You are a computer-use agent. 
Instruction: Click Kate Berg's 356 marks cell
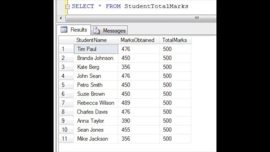[139, 67]
